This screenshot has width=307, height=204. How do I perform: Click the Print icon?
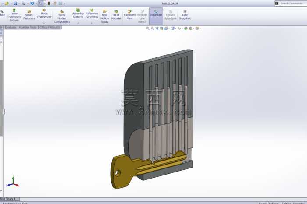coord(24,4)
